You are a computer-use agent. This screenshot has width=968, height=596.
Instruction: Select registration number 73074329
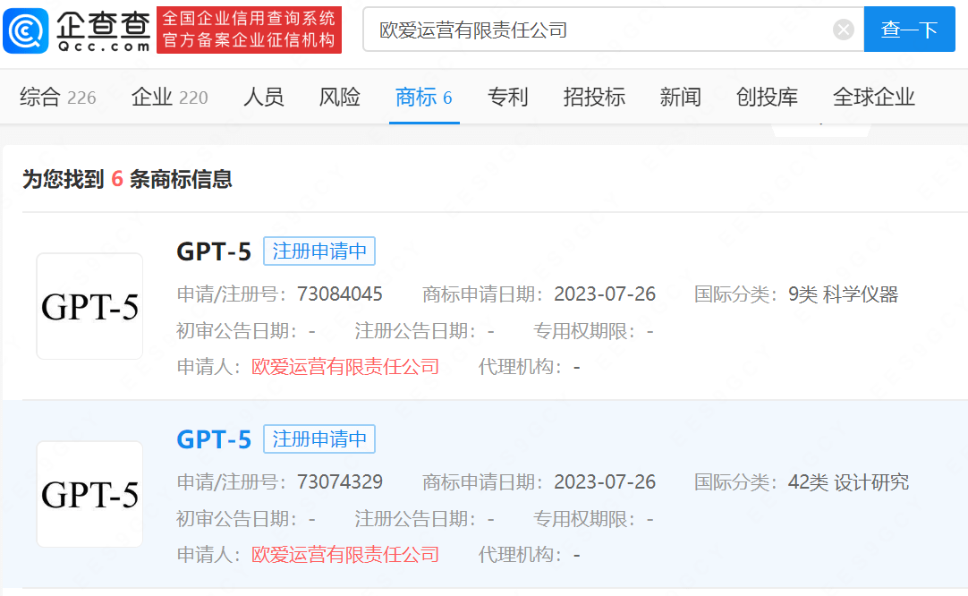point(340,481)
